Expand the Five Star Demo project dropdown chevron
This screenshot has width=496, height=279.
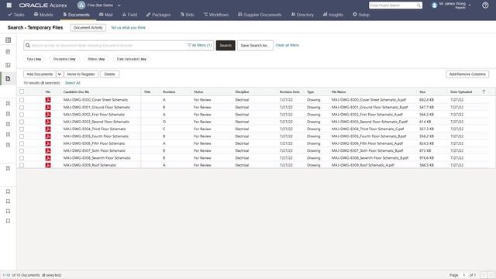[119, 5]
